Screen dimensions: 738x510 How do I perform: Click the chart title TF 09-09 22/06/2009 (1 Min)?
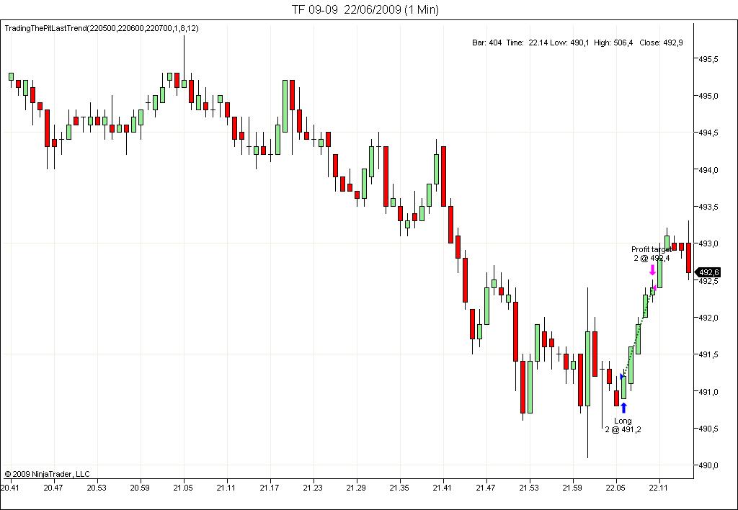point(365,9)
